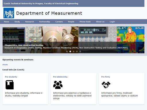Open the Pro elektroniky link
Viewport: 147px width, 110px height.
(60, 77)
